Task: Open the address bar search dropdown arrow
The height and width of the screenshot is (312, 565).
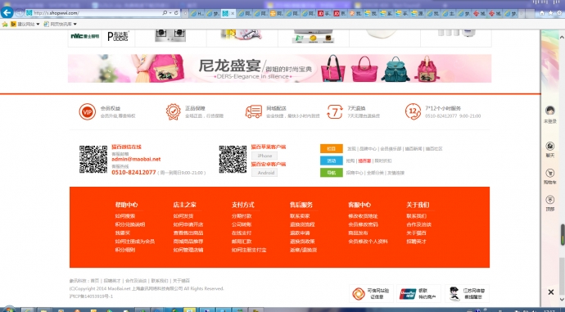Action: tap(170, 13)
